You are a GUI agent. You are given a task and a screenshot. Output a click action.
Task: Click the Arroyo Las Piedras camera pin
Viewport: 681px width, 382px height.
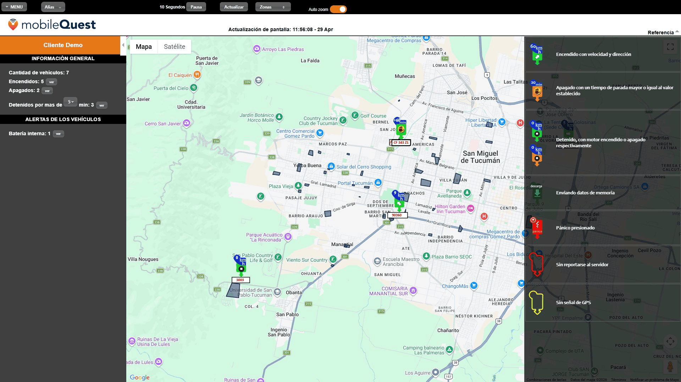pos(256,49)
